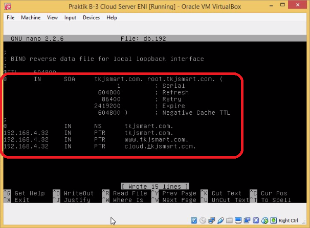The image size is (310, 228).
Task: Click the 'Negative Cache TTL' comment
Action: (196, 113)
